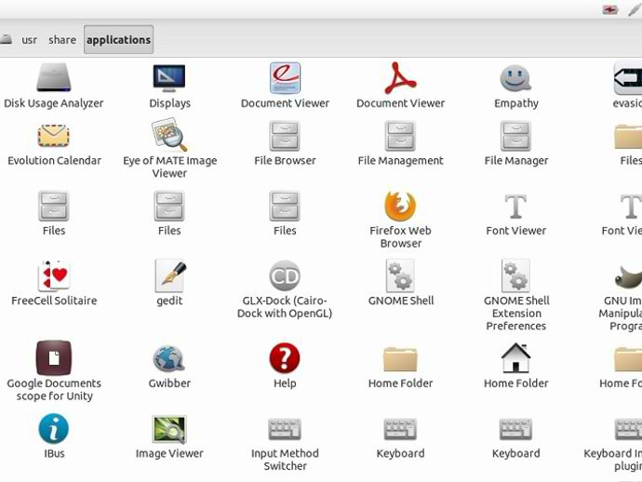Open Evolution Calendar envelope icon
The image size is (642, 482).
(54, 136)
